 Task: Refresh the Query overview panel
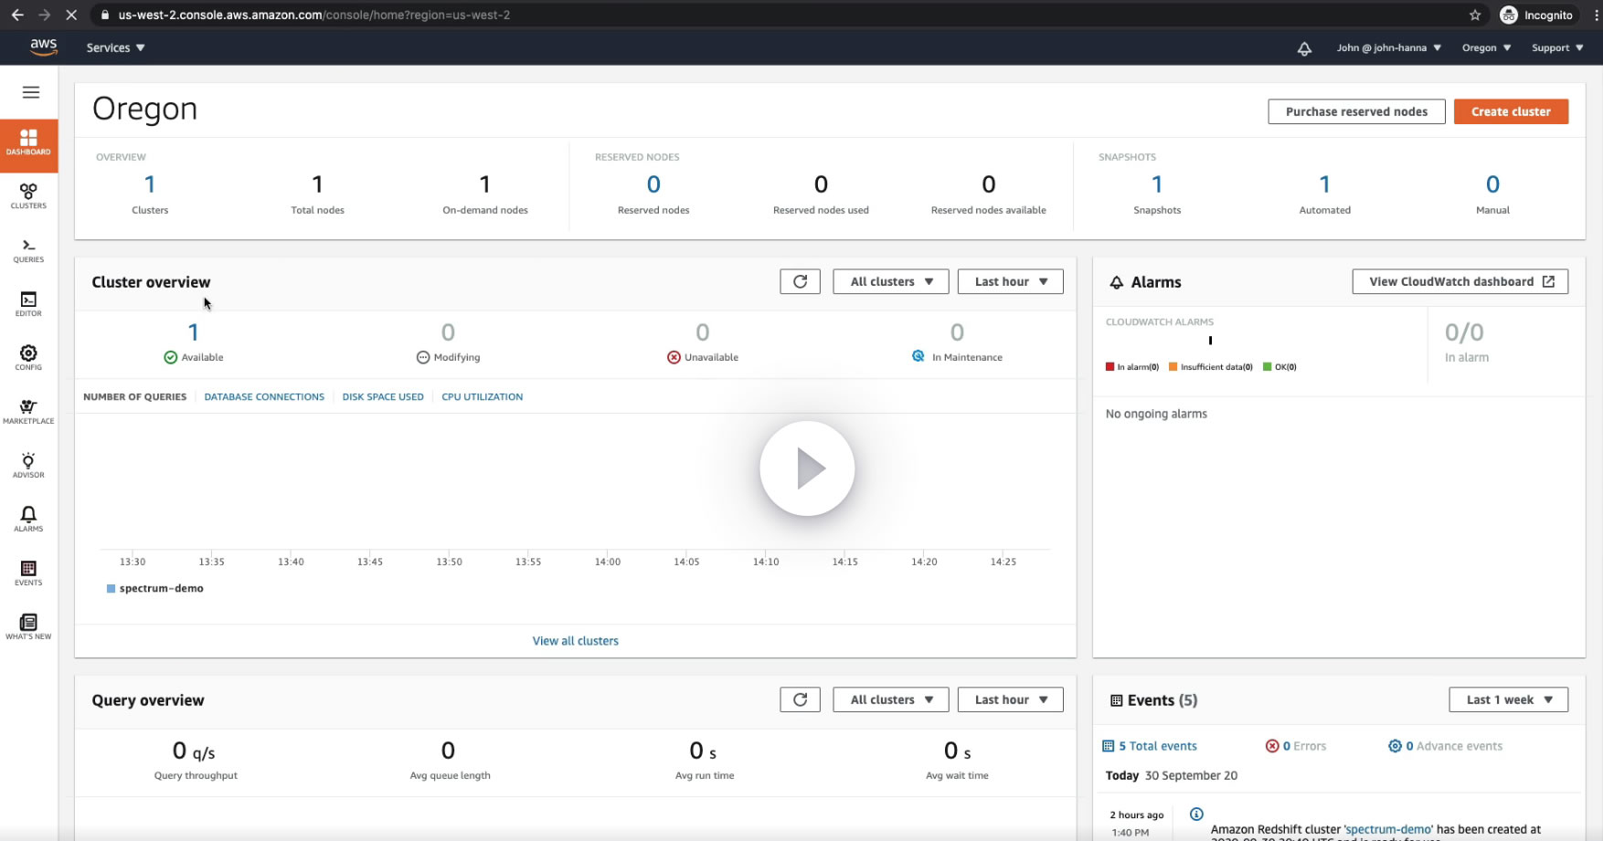(x=800, y=699)
